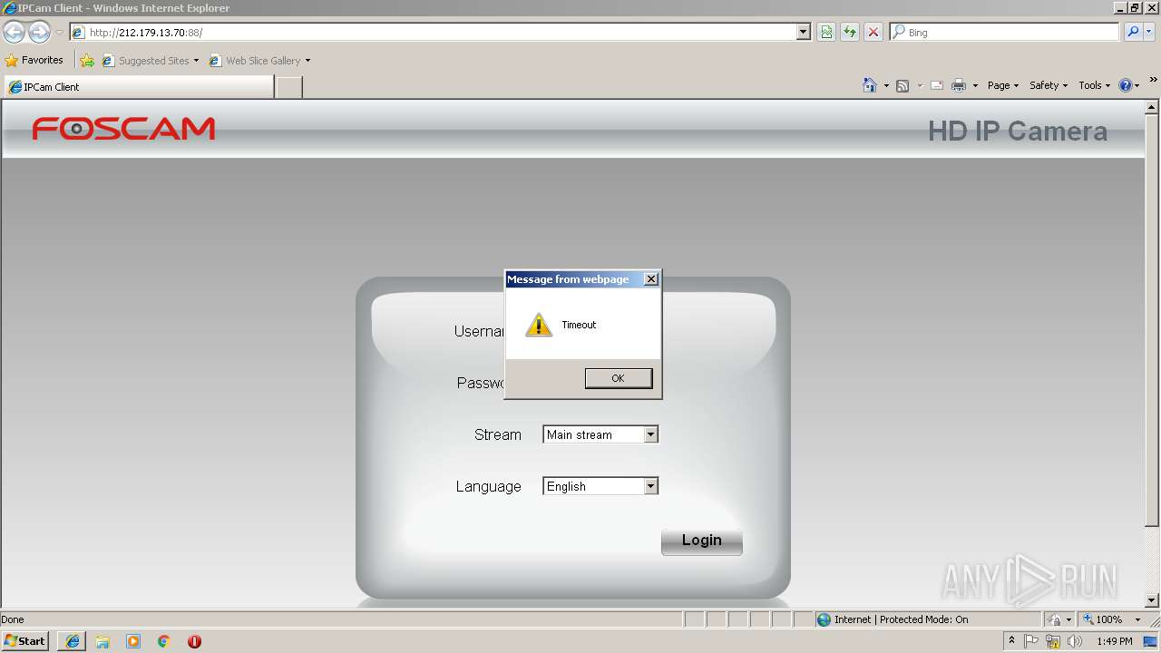1161x653 pixels.
Task: Open the Web Slice Gallery link
Action: 259,61
